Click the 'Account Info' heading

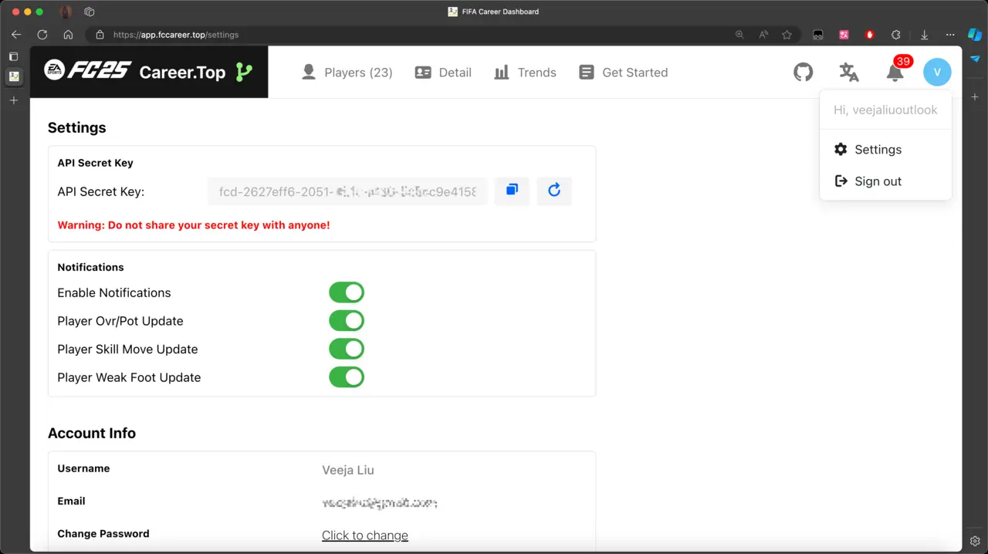tap(92, 434)
